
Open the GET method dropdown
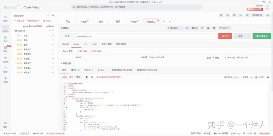click(68, 36)
